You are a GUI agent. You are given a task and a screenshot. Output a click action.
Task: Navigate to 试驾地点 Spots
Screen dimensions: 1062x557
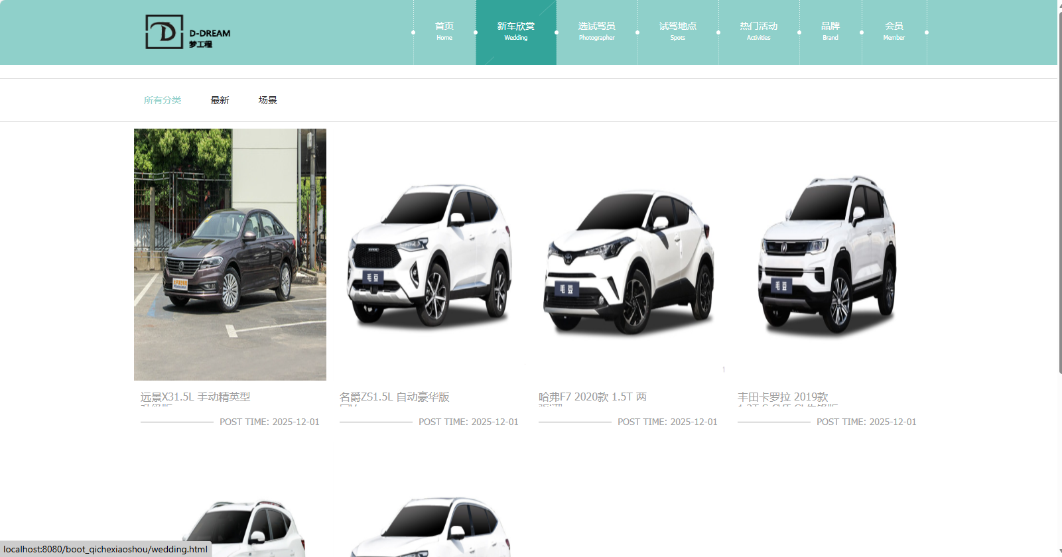678,32
